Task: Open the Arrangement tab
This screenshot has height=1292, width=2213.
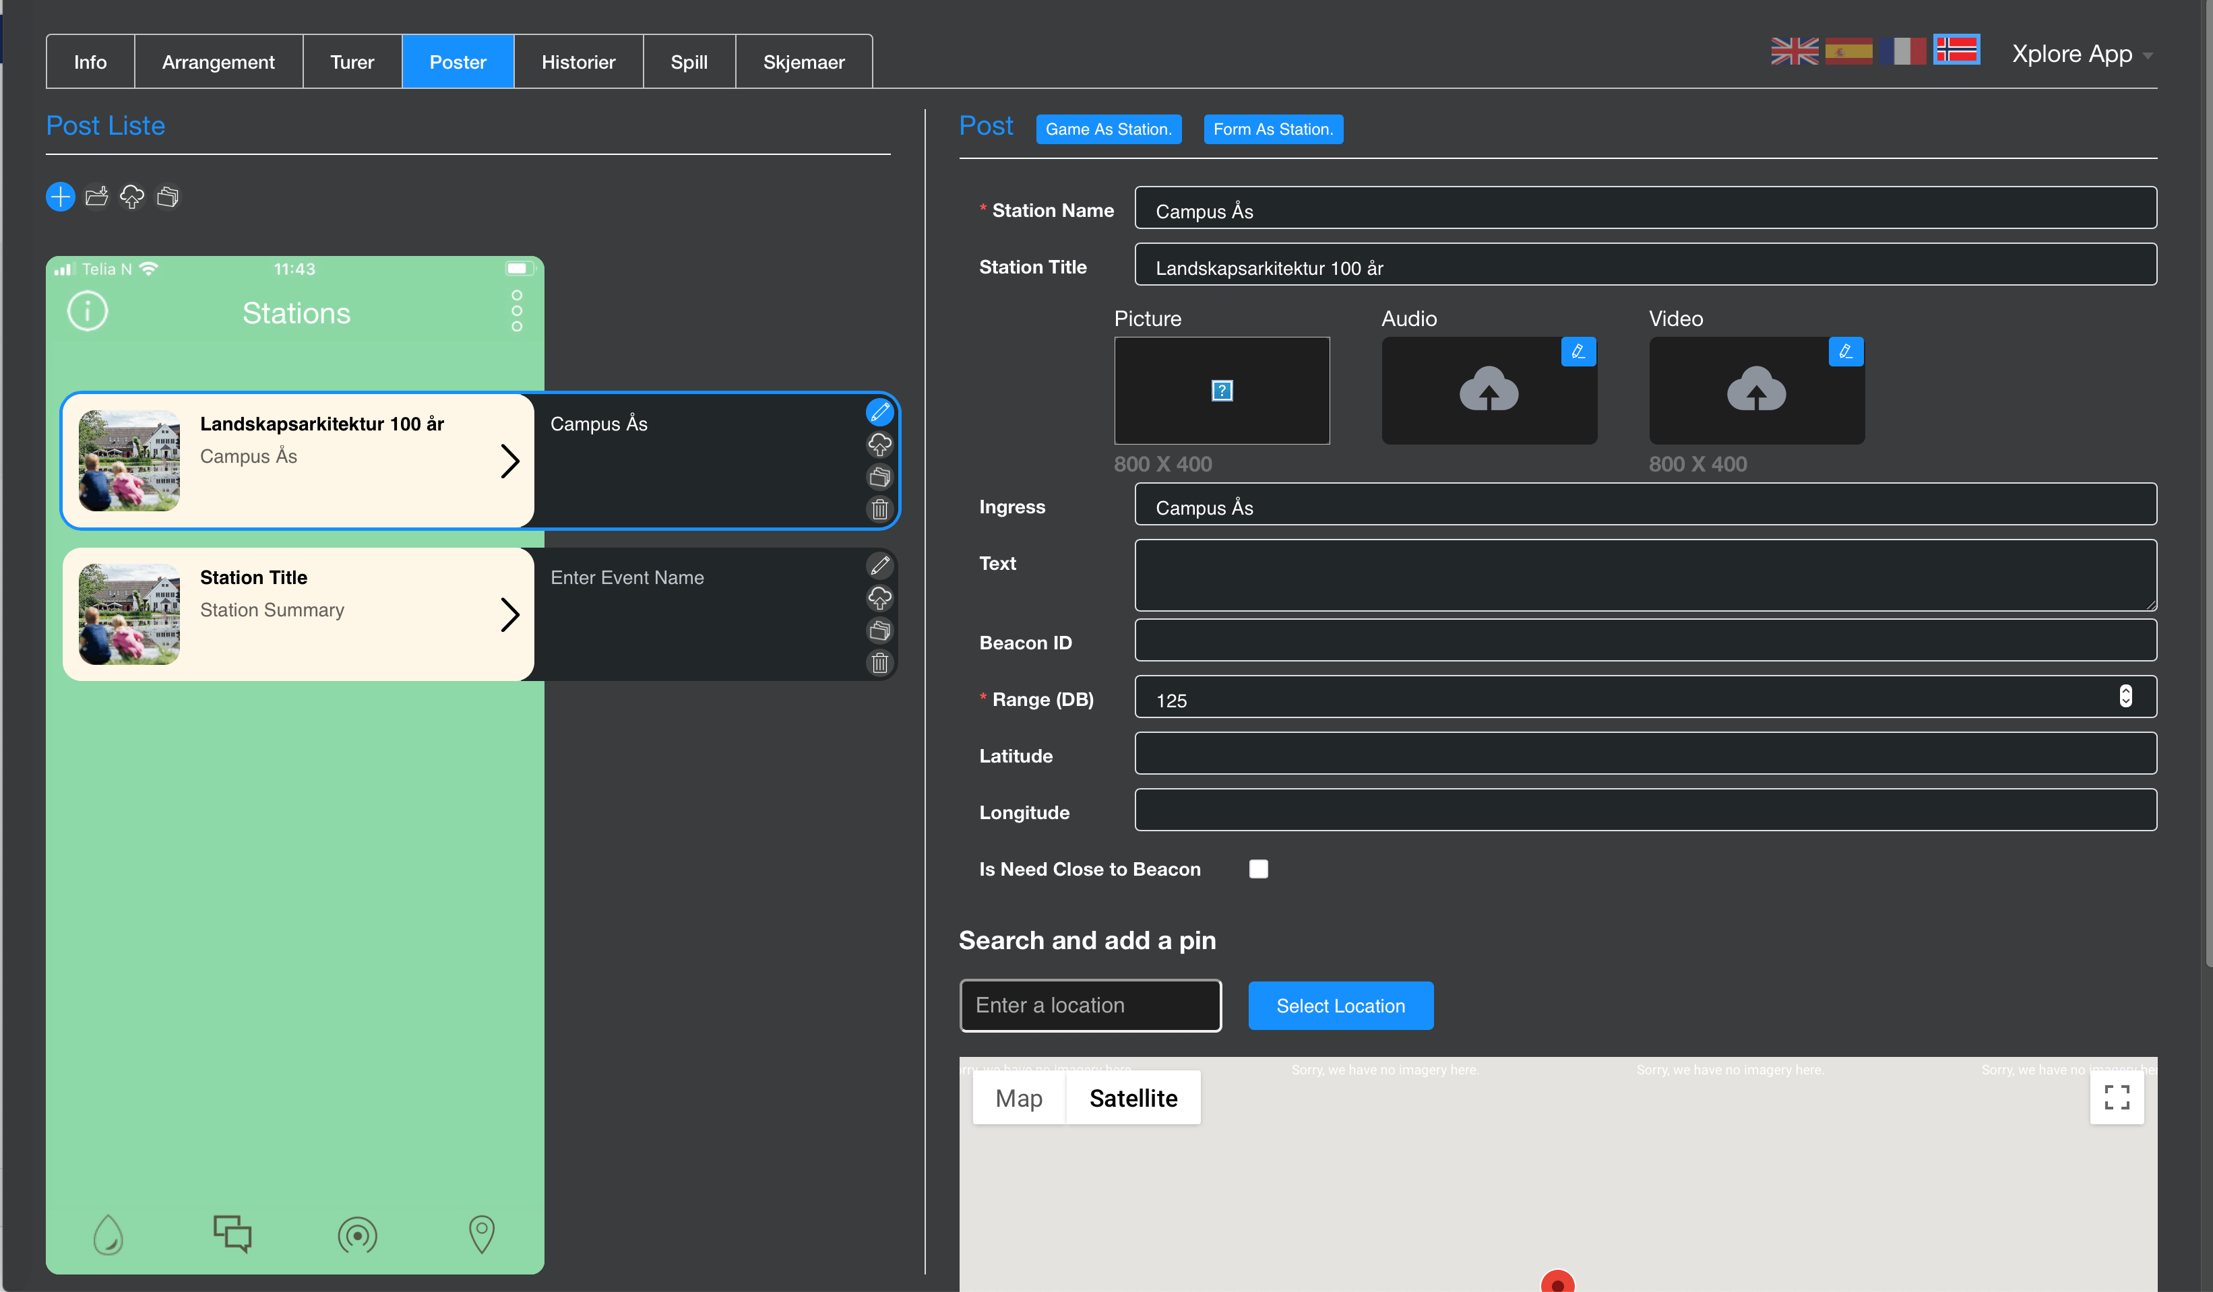Action: [x=217, y=61]
